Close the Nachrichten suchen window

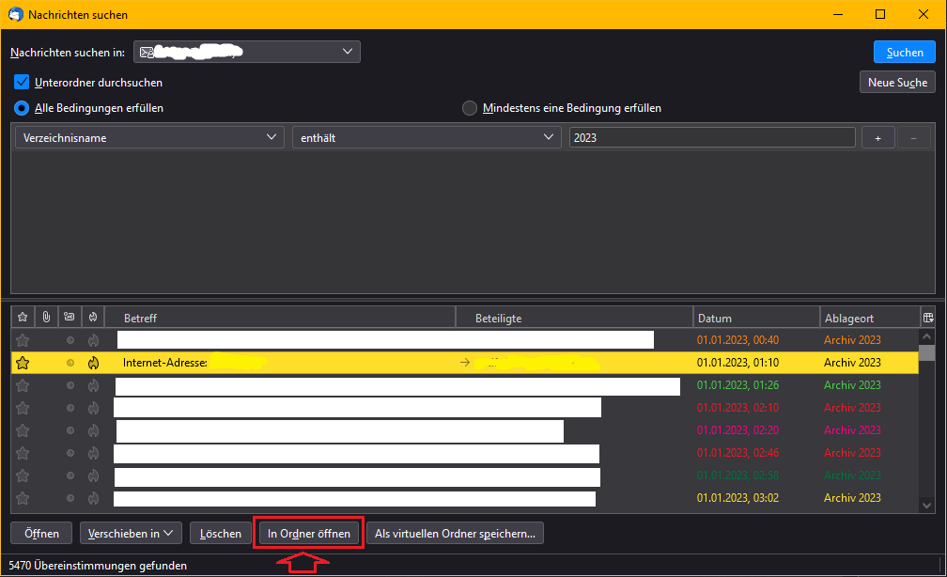tap(923, 14)
